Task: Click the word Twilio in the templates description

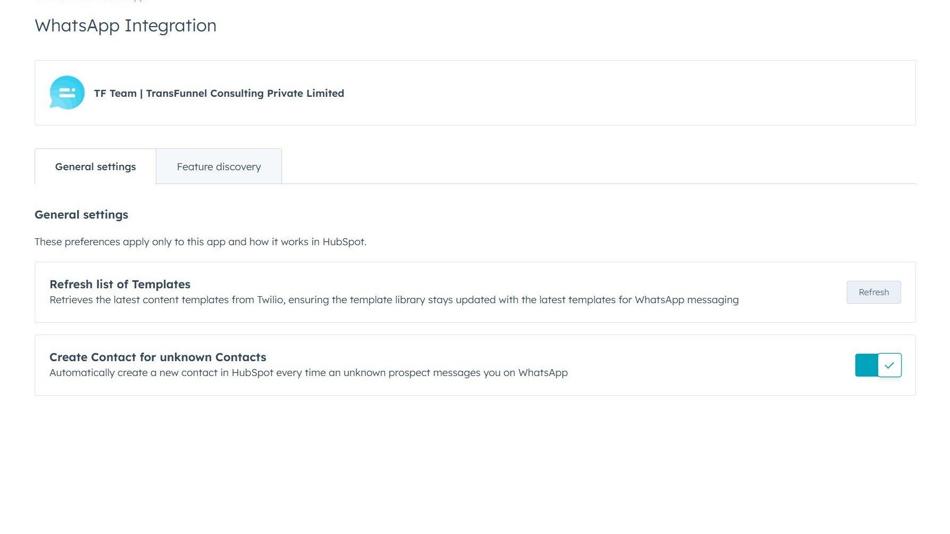Action: pos(270,300)
